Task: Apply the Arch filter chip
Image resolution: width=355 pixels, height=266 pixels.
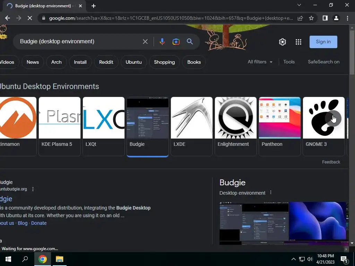Action: click(57, 62)
